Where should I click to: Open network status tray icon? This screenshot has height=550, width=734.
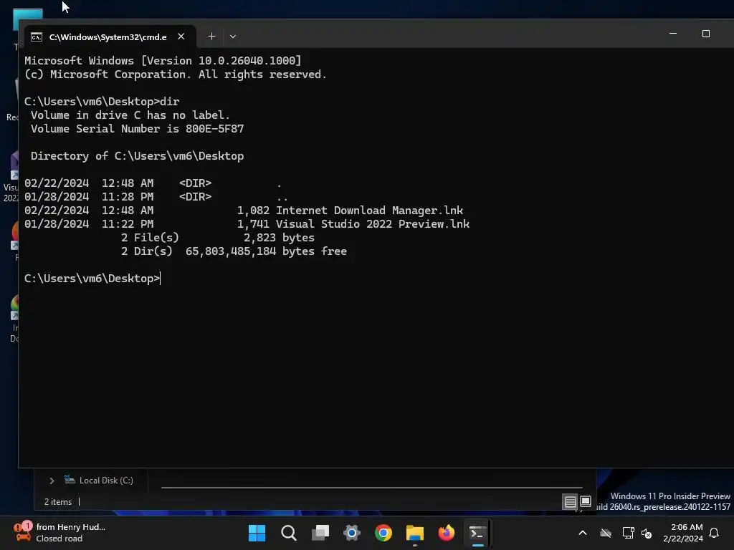[x=628, y=533]
